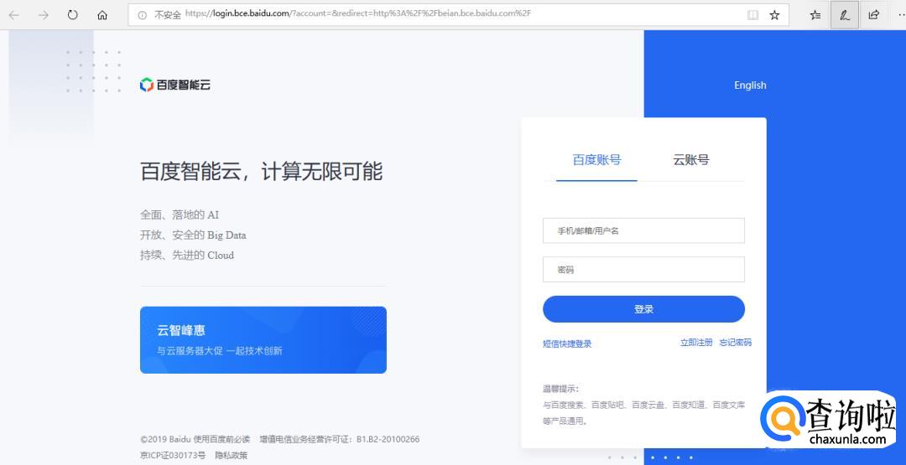Select the 百度账号 tab
906x465 pixels.
(596, 160)
